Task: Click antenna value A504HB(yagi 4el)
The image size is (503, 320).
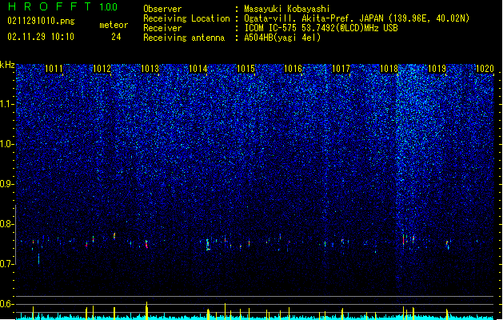Action: coord(282,38)
